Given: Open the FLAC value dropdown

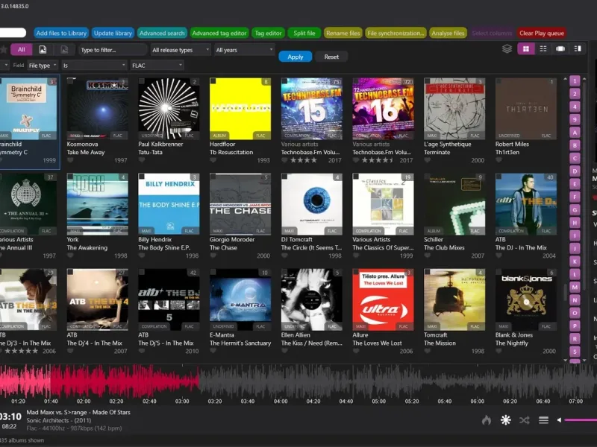Looking at the screenshot, I should point(157,66).
